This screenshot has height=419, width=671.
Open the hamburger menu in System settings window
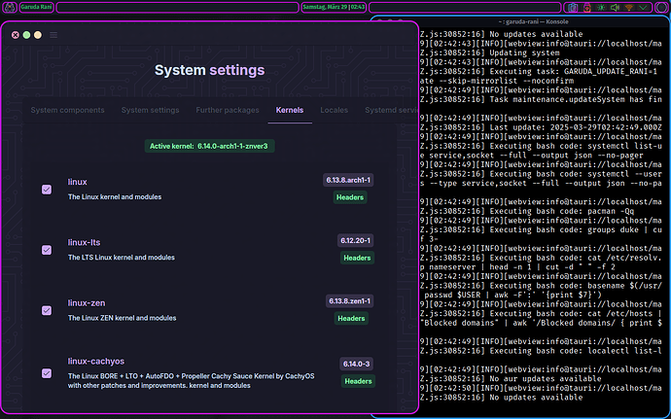click(53, 35)
